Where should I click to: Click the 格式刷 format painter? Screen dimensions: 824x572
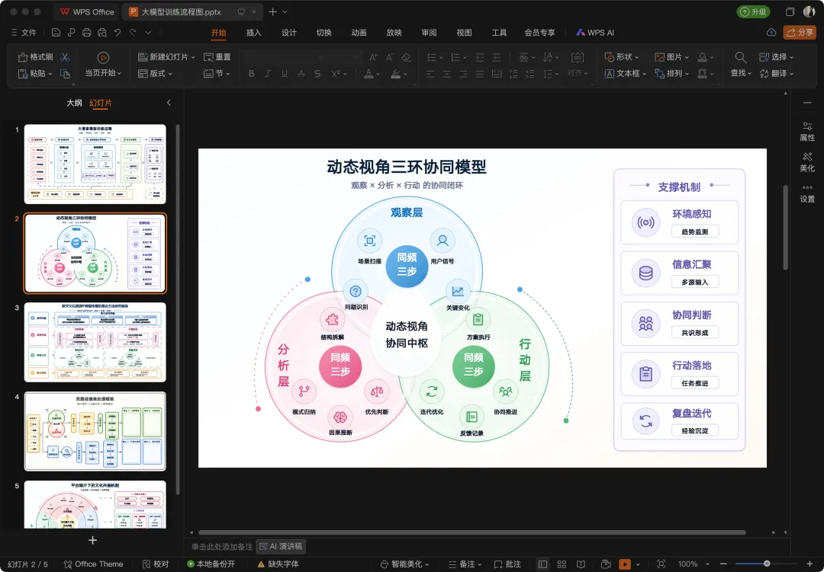(35, 57)
